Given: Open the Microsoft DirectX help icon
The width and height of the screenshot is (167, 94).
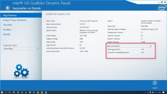Looking at the screenshot, I should (151, 46).
